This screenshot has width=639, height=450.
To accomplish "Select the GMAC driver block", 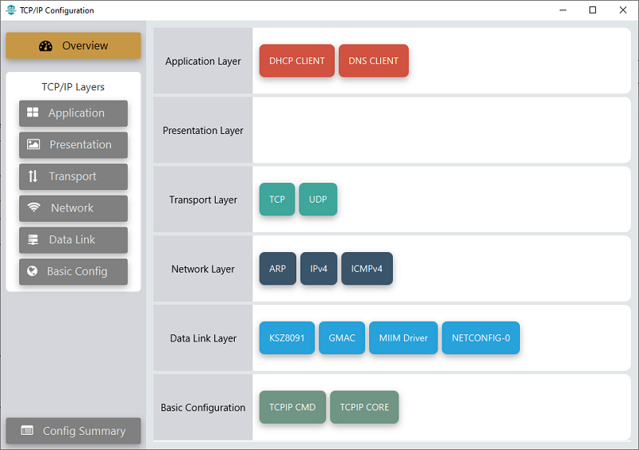I will point(342,338).
